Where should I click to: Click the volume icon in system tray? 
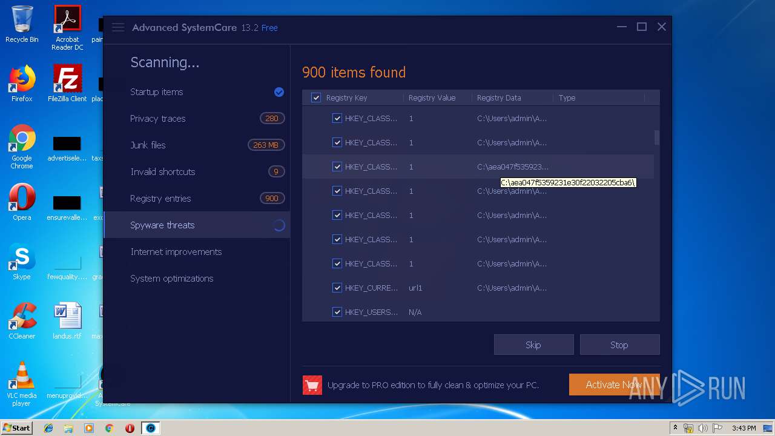pos(702,428)
